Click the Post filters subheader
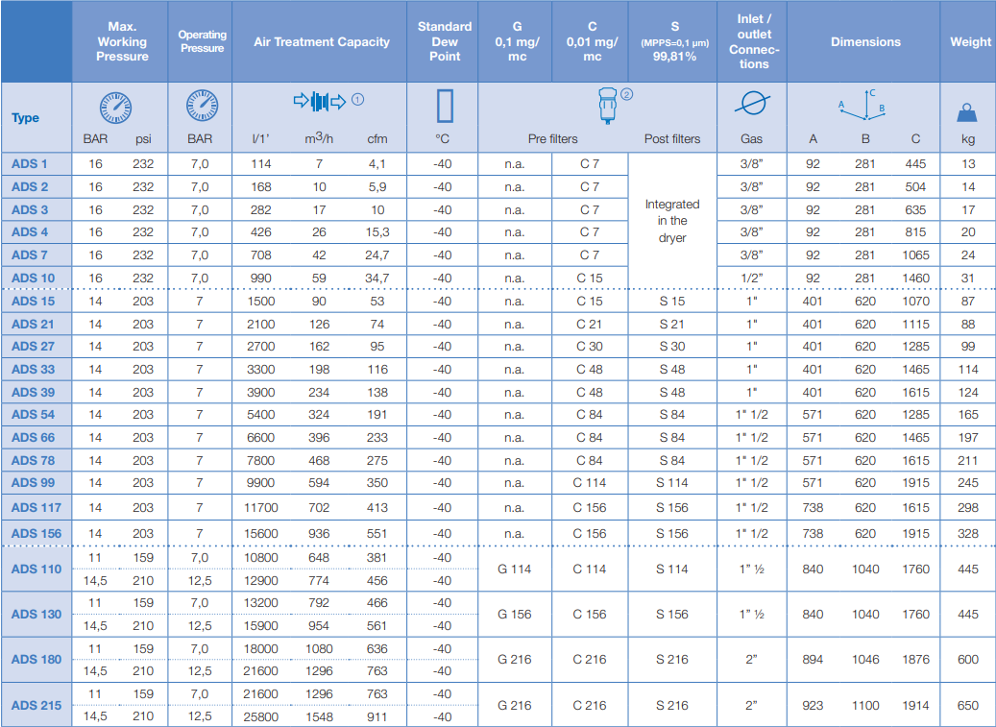The width and height of the screenshot is (996, 727). coord(672,139)
